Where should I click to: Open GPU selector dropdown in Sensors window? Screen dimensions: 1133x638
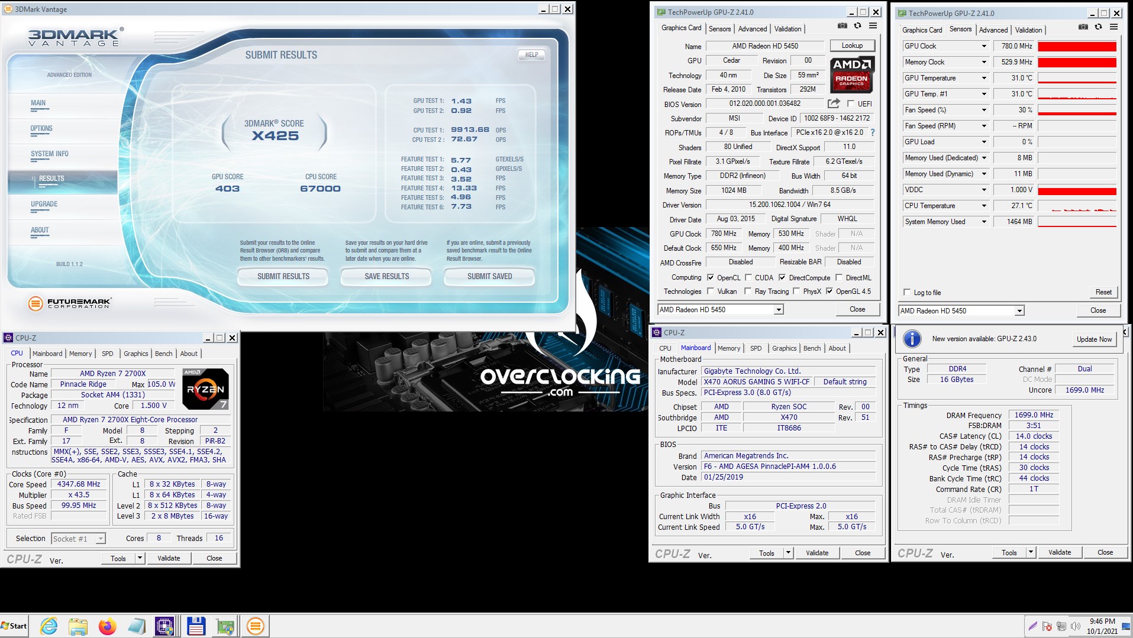[1019, 311]
